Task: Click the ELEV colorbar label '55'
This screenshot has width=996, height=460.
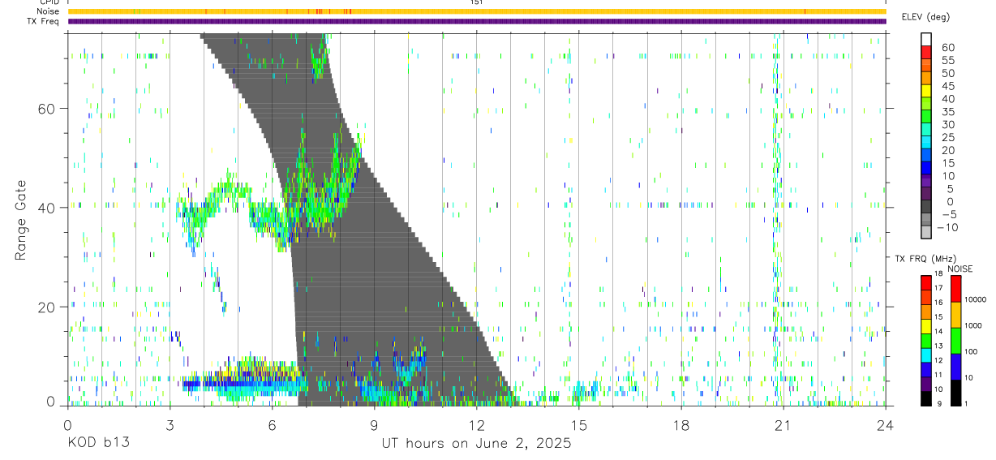Action: click(x=947, y=60)
